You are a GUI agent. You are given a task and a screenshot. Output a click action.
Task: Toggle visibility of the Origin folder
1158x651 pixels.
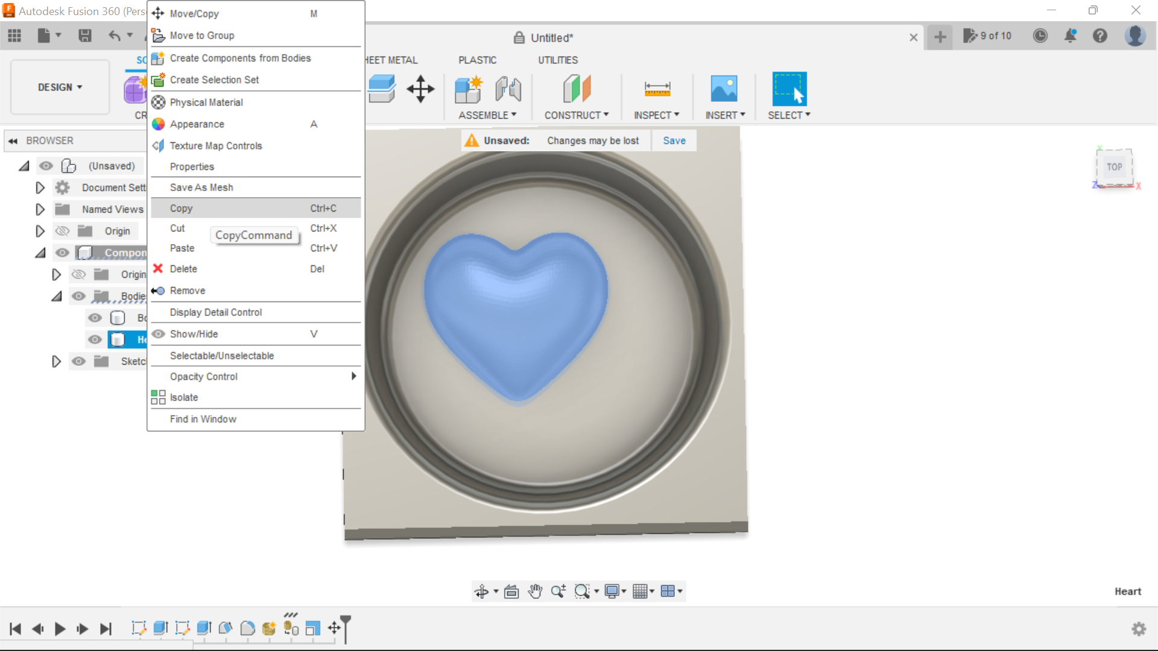click(62, 231)
